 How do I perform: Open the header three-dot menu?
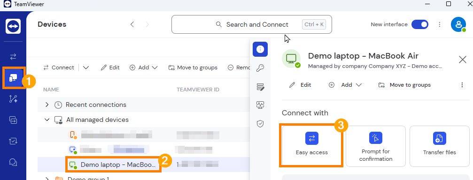tap(440, 24)
